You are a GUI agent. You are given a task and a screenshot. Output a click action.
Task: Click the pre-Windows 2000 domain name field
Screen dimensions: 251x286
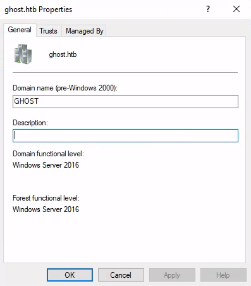[x=125, y=101]
